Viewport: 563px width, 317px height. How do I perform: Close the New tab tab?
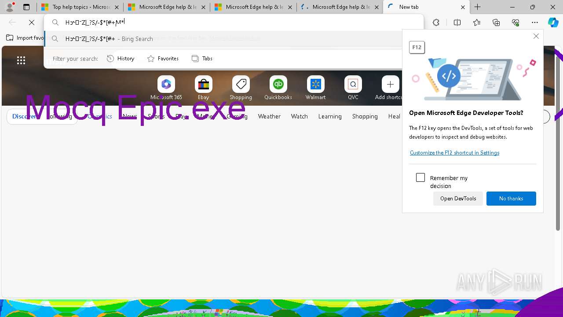pos(463,7)
